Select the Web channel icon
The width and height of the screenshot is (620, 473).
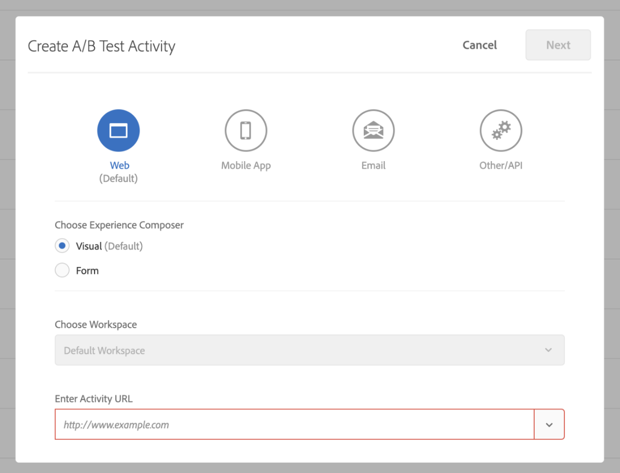(x=118, y=131)
